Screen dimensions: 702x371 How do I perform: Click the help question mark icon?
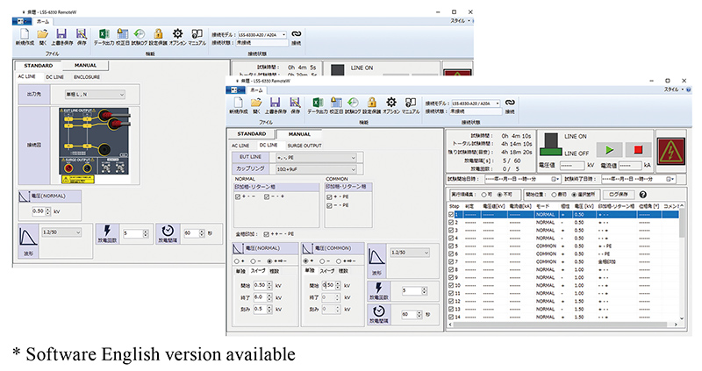click(x=643, y=194)
